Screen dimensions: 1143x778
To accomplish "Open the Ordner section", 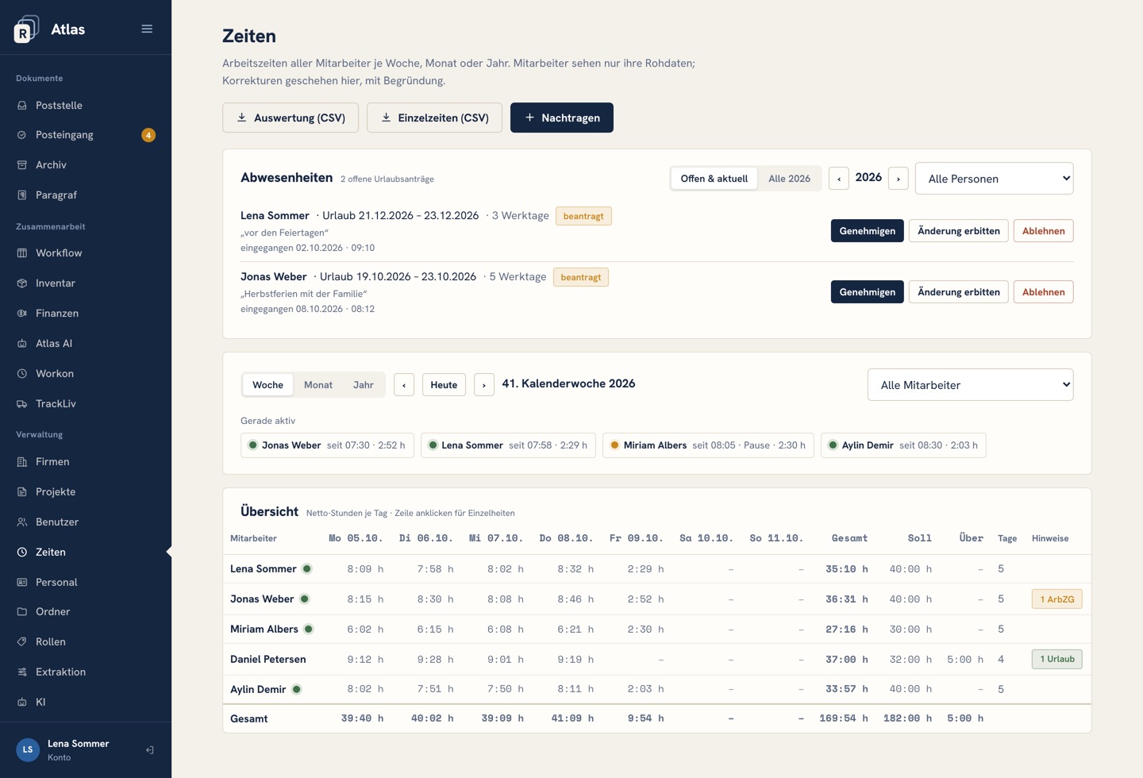I will click(x=86, y=612).
